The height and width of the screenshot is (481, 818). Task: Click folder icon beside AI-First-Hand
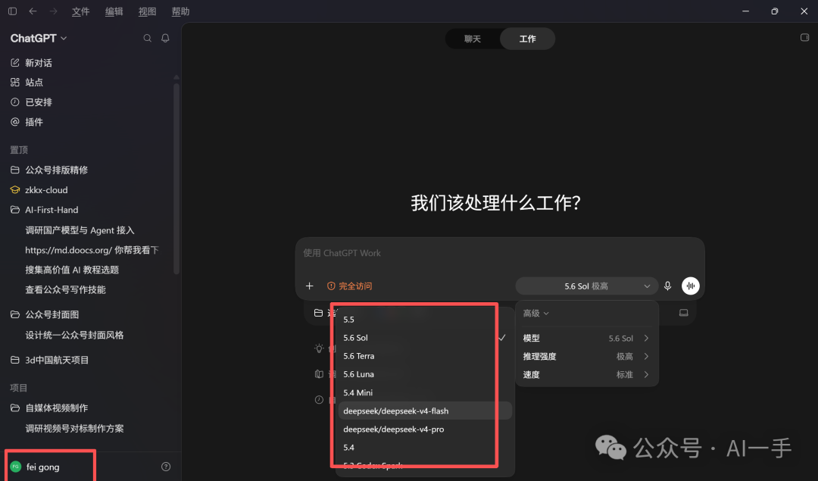[x=15, y=210]
